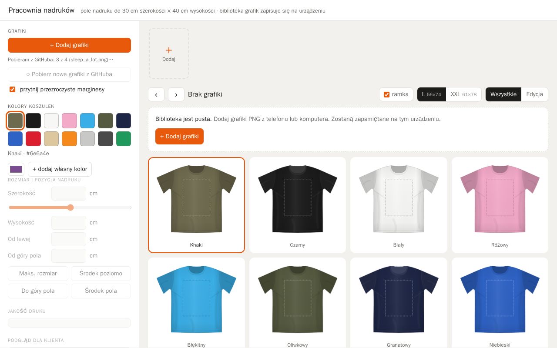Image resolution: width=557 pixels, height=348 pixels.
Task: Select the royal blue shirt color swatch
Action: click(15, 139)
